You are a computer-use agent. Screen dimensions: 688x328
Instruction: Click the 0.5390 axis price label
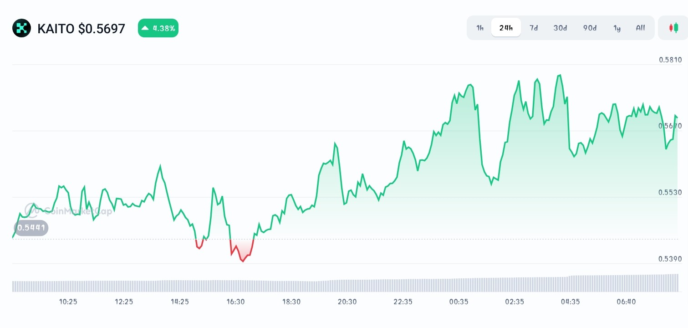[x=671, y=259]
